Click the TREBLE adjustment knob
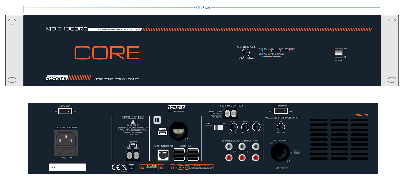The height and width of the screenshot is (181, 404). coord(245,127)
